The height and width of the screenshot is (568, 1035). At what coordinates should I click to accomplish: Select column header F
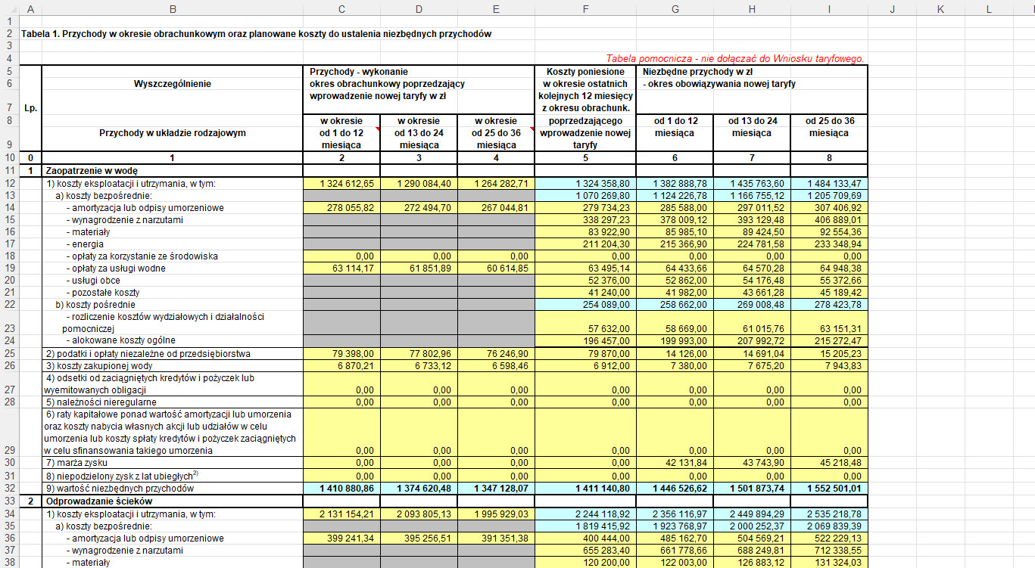click(x=585, y=9)
